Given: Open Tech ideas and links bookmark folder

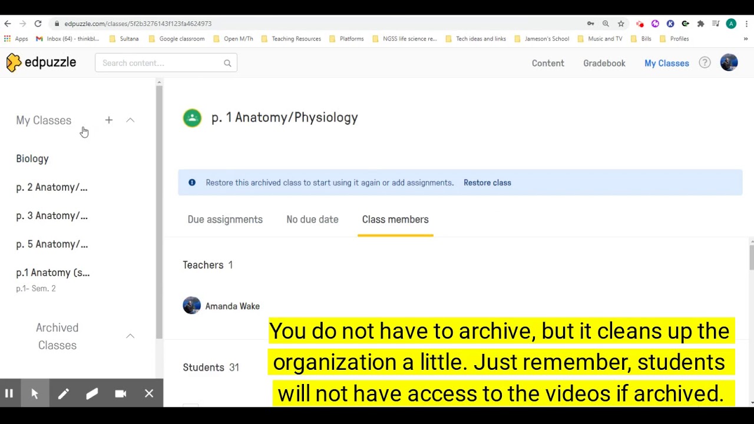Looking at the screenshot, I should point(476,39).
